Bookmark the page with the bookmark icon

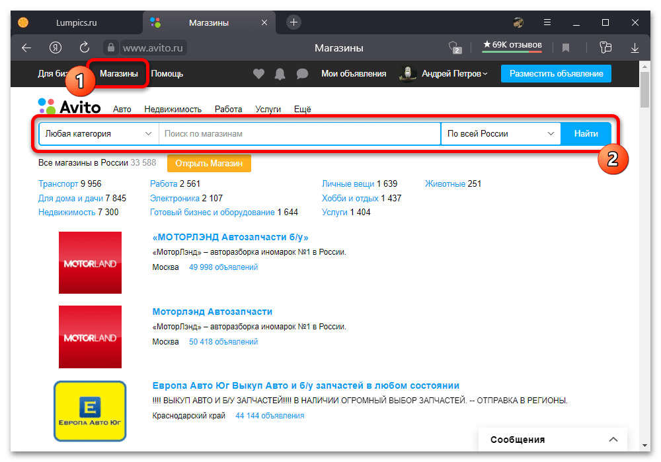coord(566,48)
